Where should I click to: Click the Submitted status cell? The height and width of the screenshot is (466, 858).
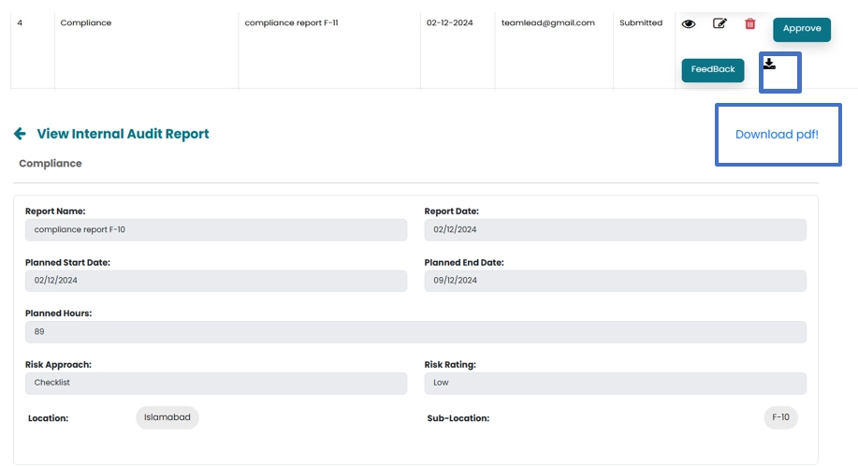click(x=641, y=23)
